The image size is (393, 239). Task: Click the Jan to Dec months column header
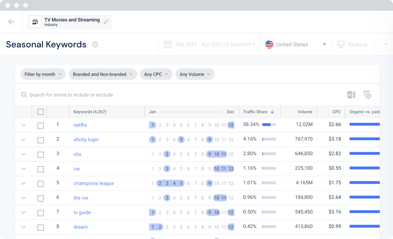191,112
